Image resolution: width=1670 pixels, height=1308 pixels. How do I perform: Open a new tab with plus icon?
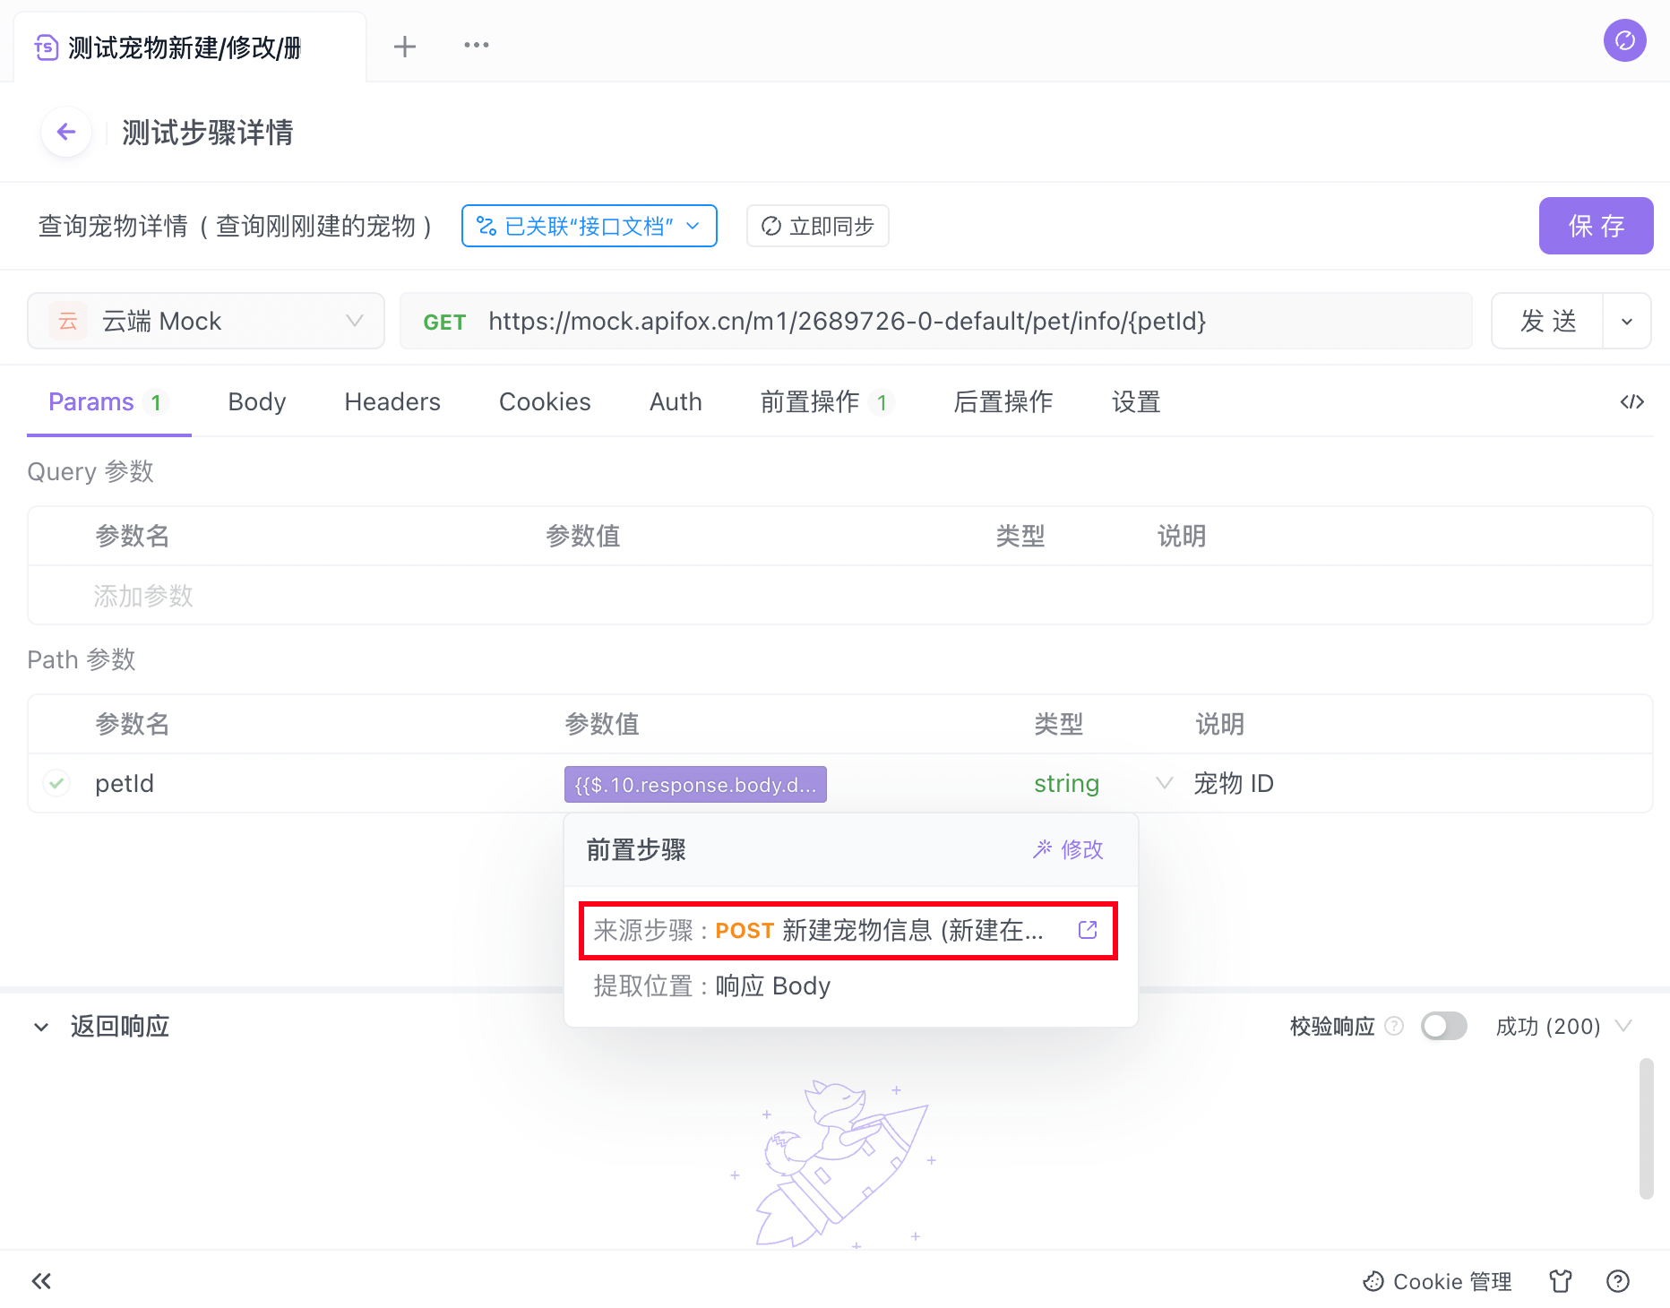tap(405, 47)
